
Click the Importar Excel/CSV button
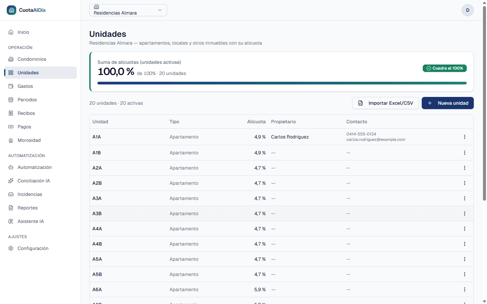tap(386, 103)
